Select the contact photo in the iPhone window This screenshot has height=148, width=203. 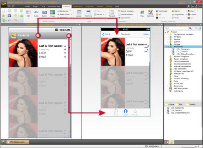pos(113,51)
